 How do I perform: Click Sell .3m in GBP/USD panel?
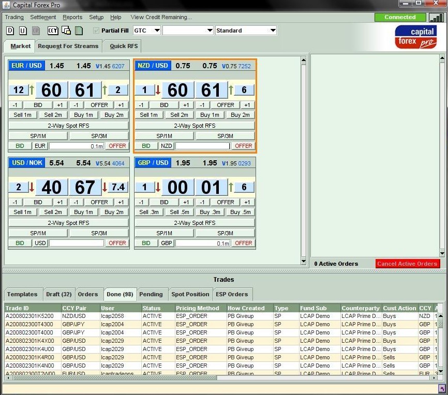point(149,212)
